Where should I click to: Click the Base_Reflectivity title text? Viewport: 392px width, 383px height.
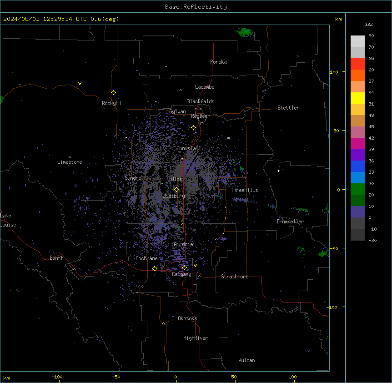196,7
